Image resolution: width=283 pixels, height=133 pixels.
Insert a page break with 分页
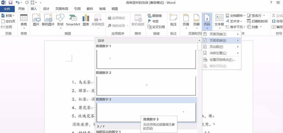[x=7, y=27]
